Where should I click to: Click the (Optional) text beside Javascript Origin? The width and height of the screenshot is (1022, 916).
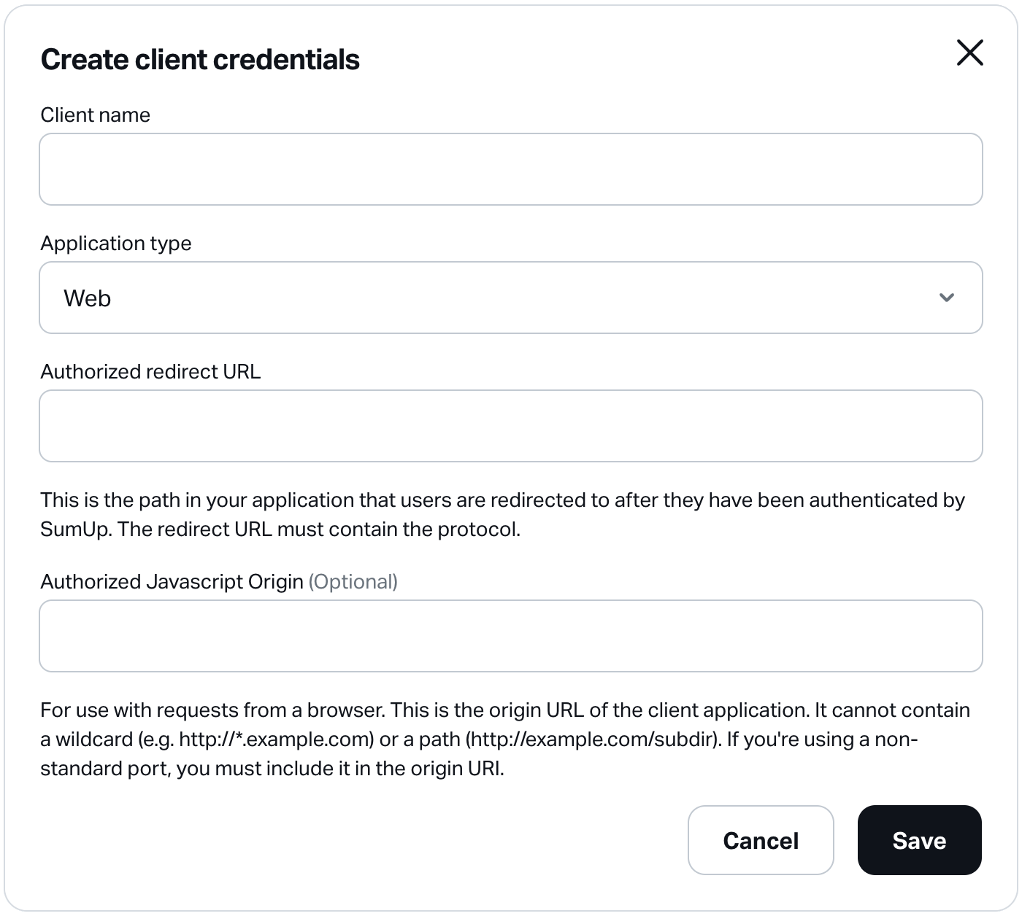click(x=353, y=581)
